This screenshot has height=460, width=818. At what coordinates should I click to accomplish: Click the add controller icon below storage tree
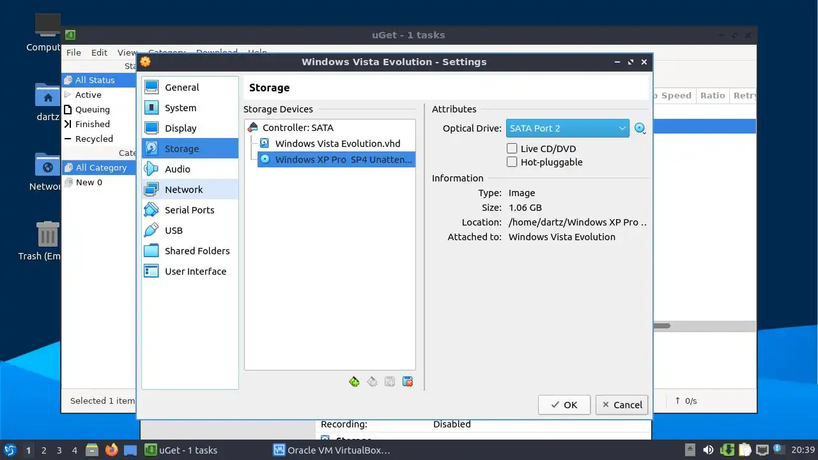coord(354,382)
